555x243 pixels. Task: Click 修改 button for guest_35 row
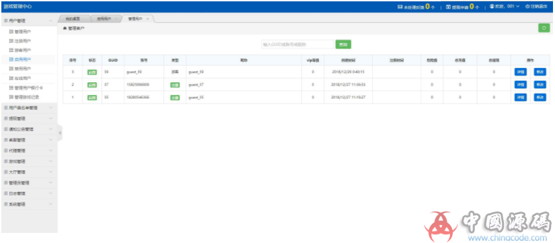click(540, 98)
